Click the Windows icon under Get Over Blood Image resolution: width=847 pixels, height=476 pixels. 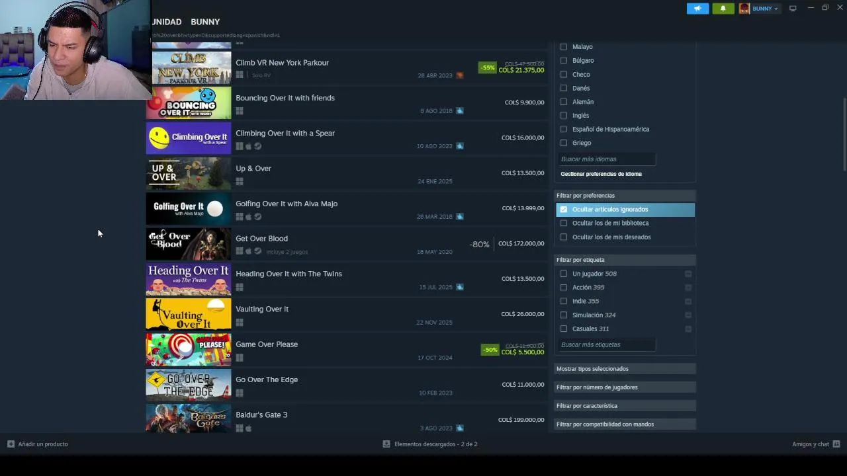pos(240,251)
